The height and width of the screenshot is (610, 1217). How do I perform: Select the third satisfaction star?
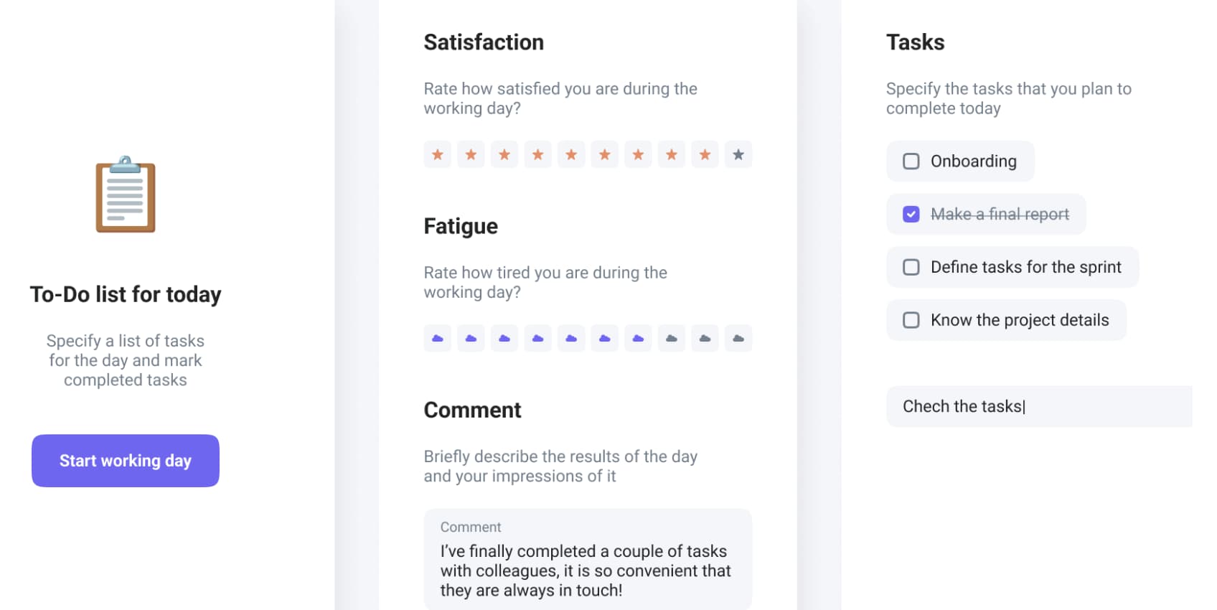[x=504, y=154]
